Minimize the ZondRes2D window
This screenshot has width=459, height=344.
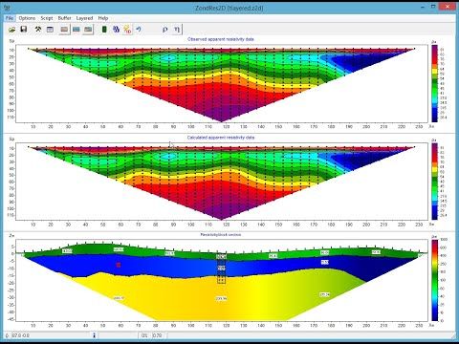coord(423,7)
